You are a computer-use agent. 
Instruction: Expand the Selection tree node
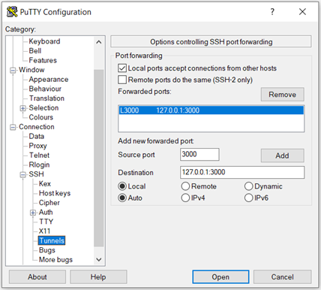pos(22,108)
